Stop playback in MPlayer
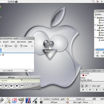Image resolution: width=104 pixels, height=104 pixels. pos(17,86)
